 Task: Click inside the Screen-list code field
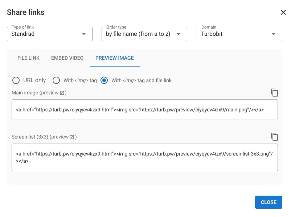click(x=144, y=157)
